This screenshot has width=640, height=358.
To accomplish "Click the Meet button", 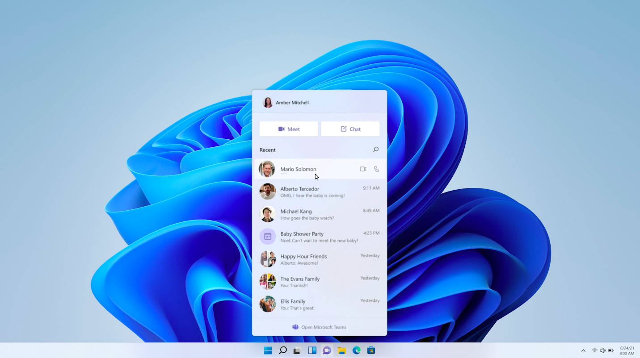I will tap(289, 129).
